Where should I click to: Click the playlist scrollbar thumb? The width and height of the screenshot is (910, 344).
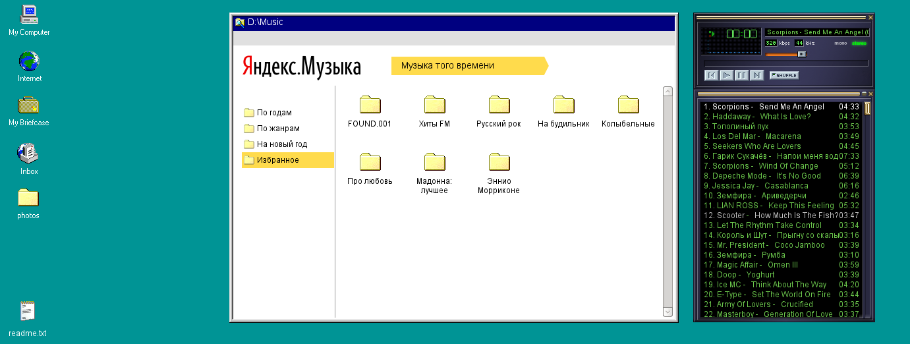(x=868, y=109)
